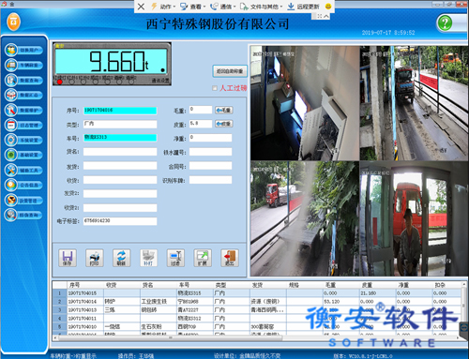Open the 动作 dropdown menu
This screenshot has width=469, height=359.
(163, 7)
